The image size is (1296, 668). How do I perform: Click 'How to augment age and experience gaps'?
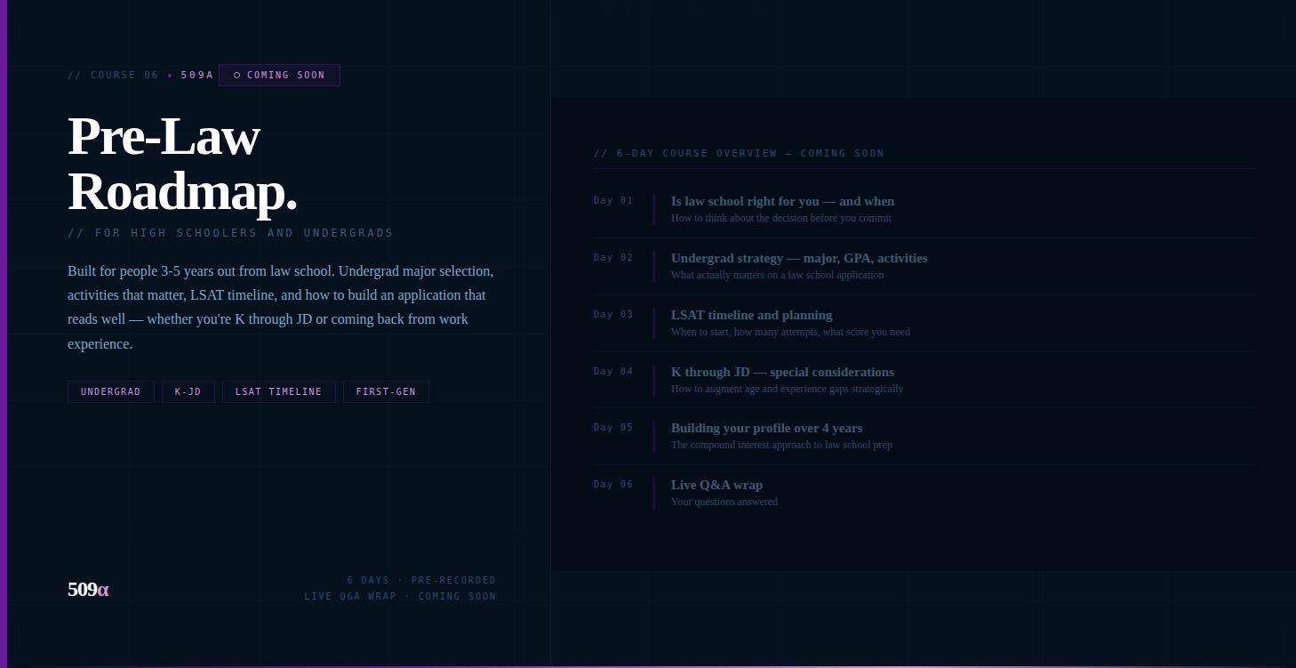787,389
